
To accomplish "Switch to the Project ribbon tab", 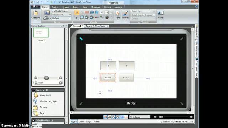I will coord(55,7).
